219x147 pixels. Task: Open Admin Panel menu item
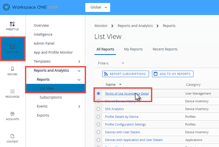click(x=44, y=44)
